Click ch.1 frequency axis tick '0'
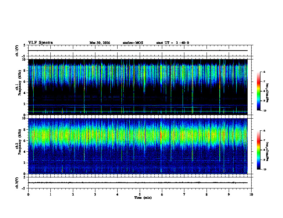Image resolution: width=283 pixels, height=218 pixels. pos(25,115)
